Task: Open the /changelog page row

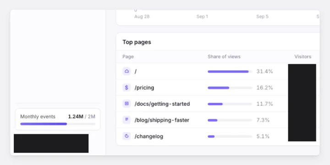Action: point(218,136)
